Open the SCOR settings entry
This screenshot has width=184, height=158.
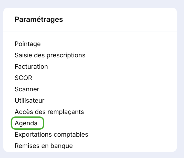pyautogui.click(x=23, y=78)
